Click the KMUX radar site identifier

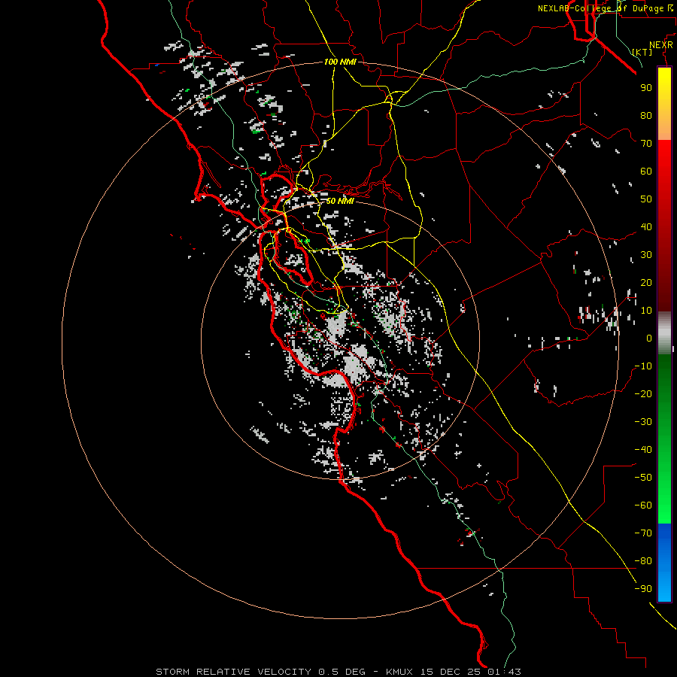point(399,672)
